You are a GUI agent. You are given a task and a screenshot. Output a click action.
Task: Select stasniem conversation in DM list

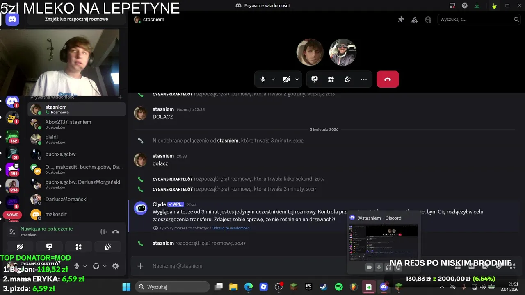[x=76, y=109]
